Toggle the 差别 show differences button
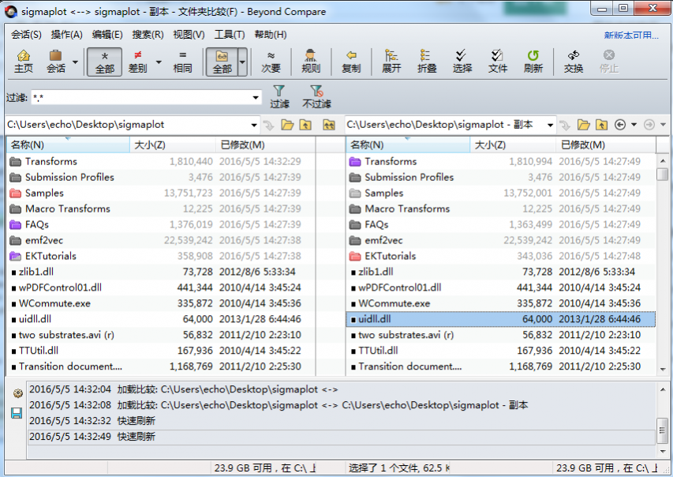 click(138, 61)
